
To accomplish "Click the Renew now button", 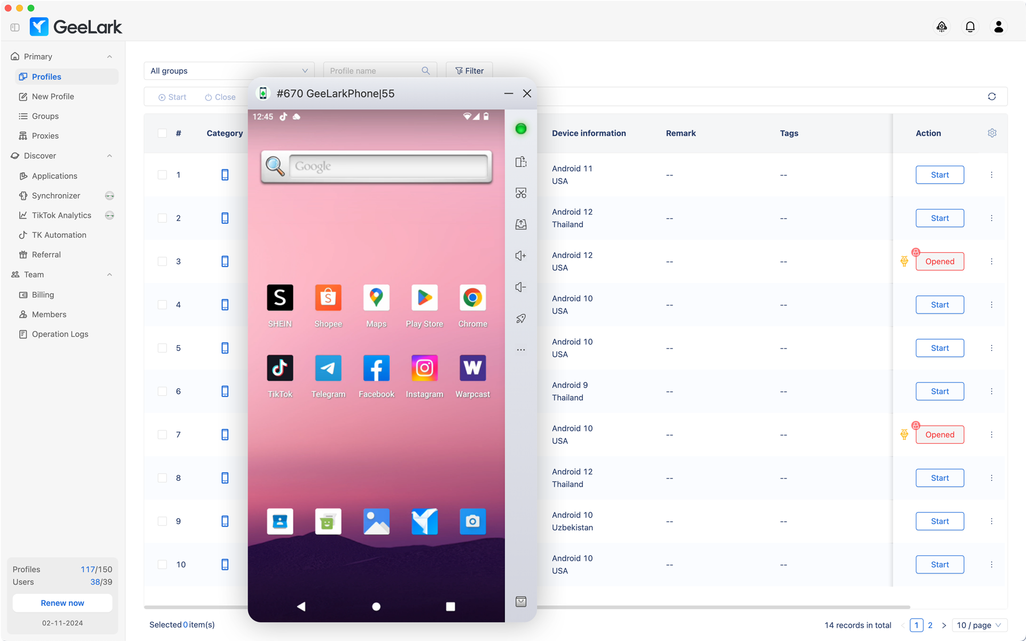I will 63,603.
